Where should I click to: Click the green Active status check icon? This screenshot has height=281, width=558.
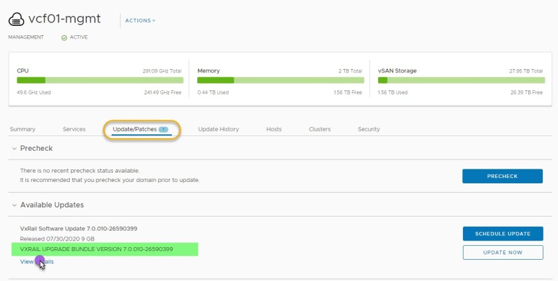tap(64, 37)
